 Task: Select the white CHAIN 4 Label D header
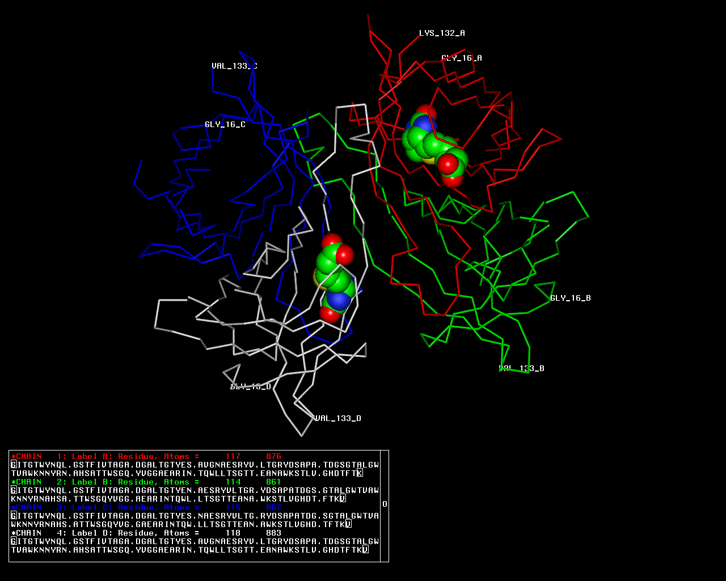146,533
